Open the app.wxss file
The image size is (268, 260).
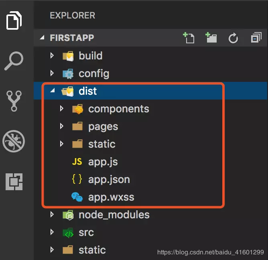coord(111,197)
